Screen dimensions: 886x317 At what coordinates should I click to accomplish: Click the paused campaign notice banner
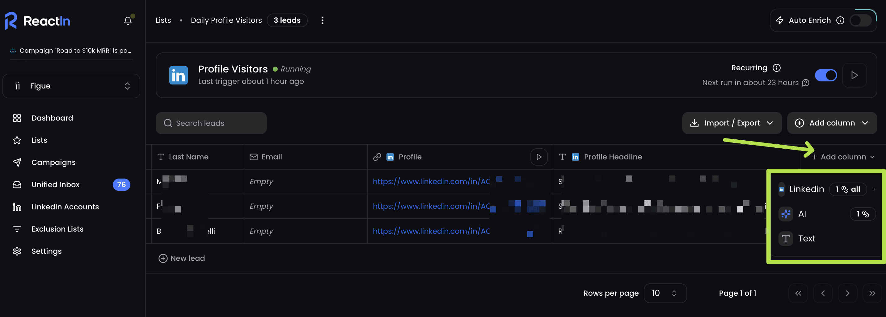coord(71,51)
